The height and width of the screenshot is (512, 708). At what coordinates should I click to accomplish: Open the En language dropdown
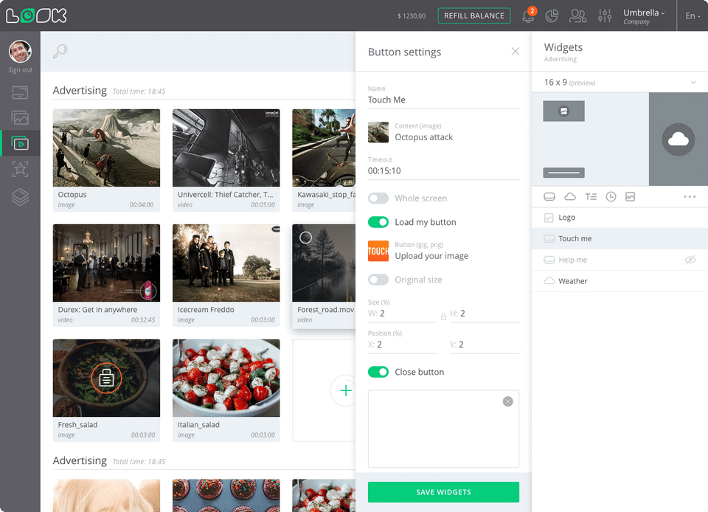693,16
